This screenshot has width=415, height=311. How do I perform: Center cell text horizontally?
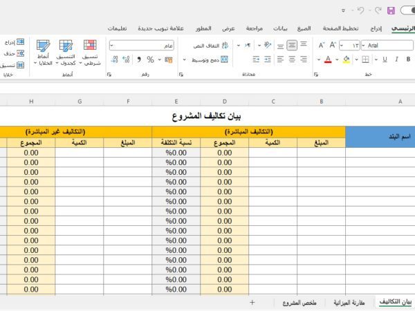click(292, 59)
